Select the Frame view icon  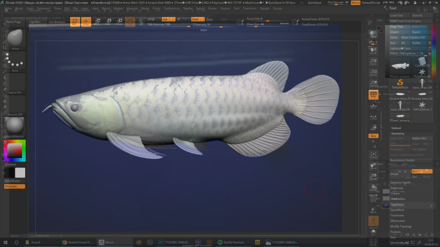point(373,155)
